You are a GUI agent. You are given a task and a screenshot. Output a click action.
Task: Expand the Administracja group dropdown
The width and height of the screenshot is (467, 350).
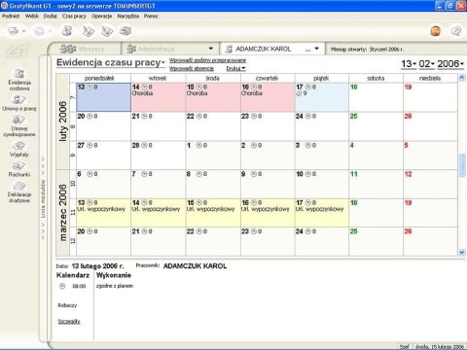tap(211, 49)
